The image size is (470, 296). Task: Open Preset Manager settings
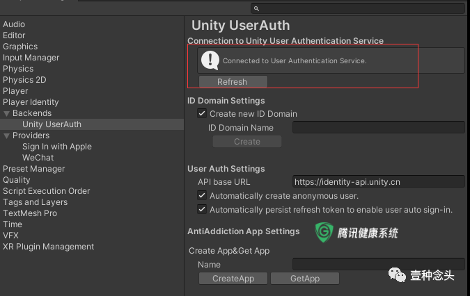[x=34, y=169]
